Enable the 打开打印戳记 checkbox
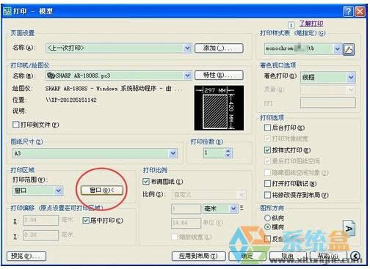370x269 pixels. coord(267,183)
